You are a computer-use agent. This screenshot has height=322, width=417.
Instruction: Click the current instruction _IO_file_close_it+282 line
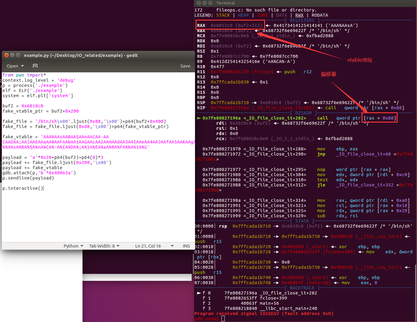click(x=297, y=118)
